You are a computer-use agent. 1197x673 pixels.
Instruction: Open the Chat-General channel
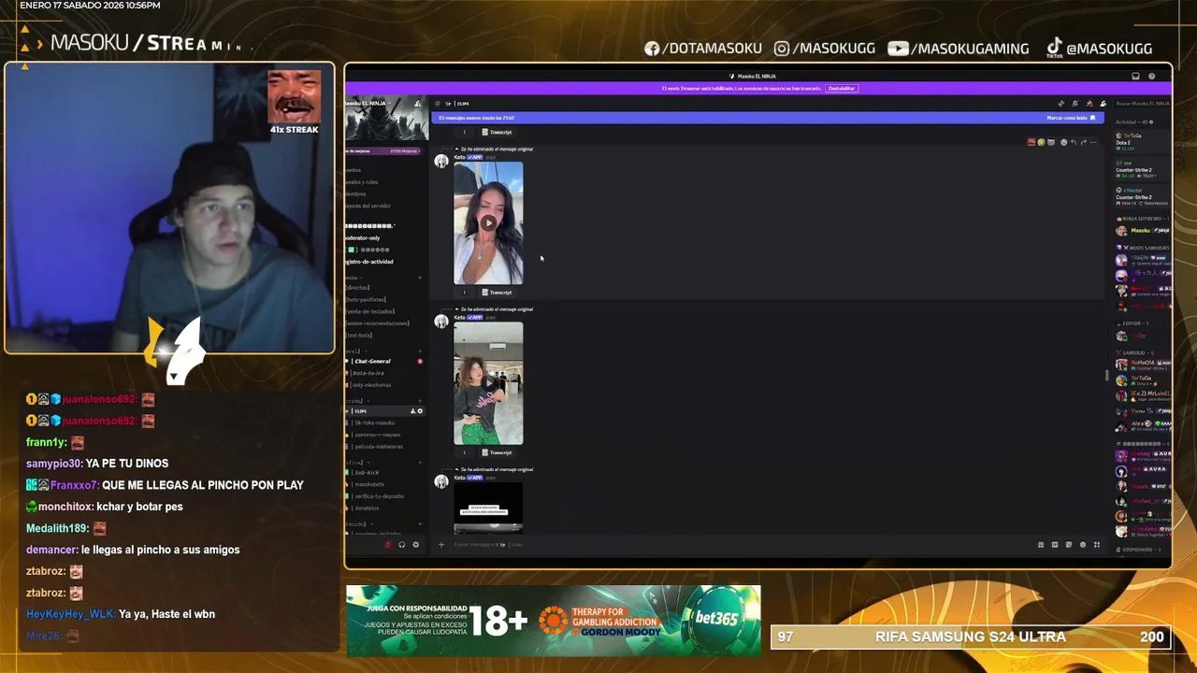pos(372,361)
